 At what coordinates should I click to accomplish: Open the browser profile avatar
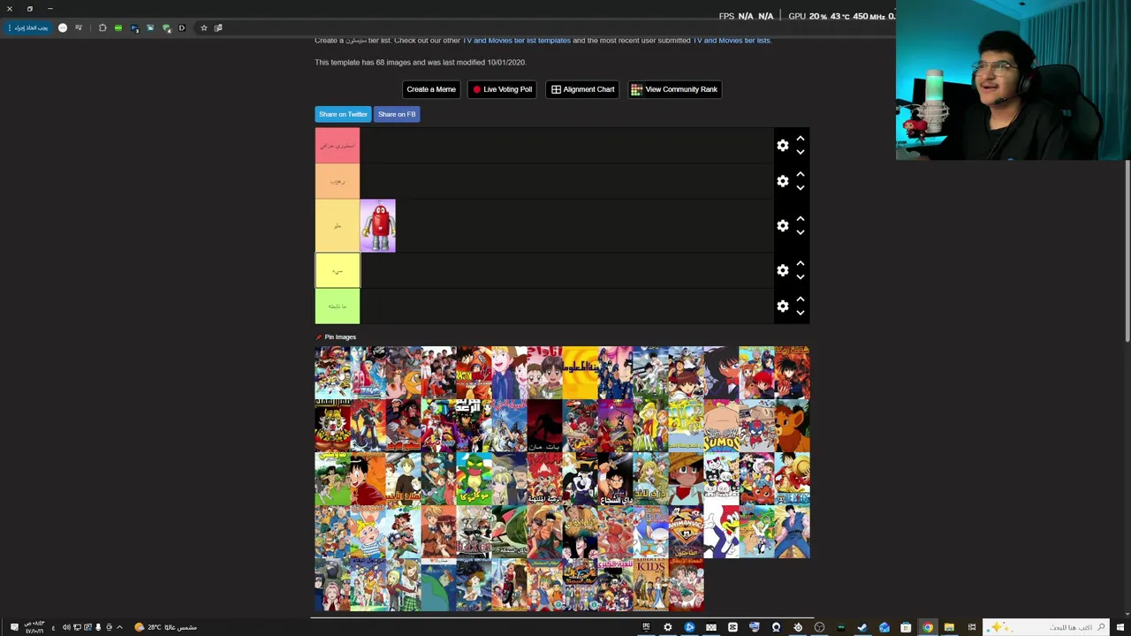[63, 28]
